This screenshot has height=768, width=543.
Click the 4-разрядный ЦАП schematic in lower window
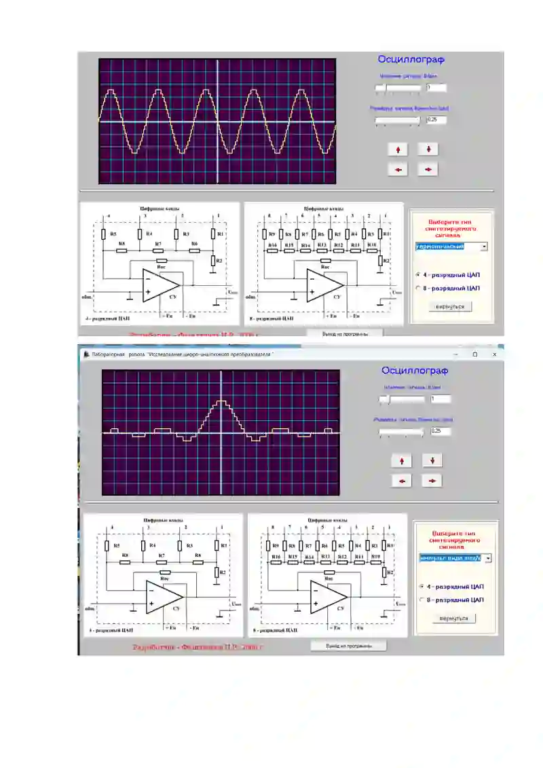pos(163,575)
